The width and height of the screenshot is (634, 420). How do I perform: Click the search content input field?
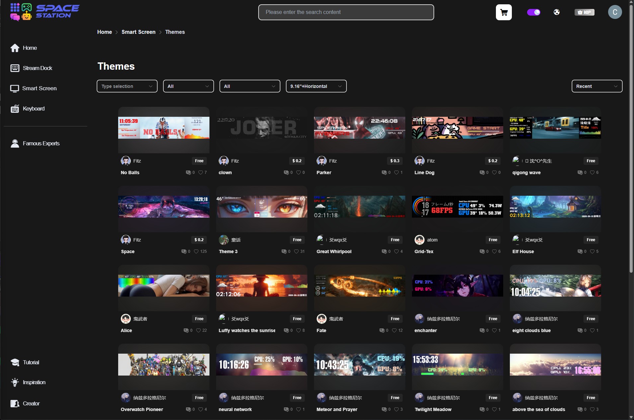(x=346, y=12)
